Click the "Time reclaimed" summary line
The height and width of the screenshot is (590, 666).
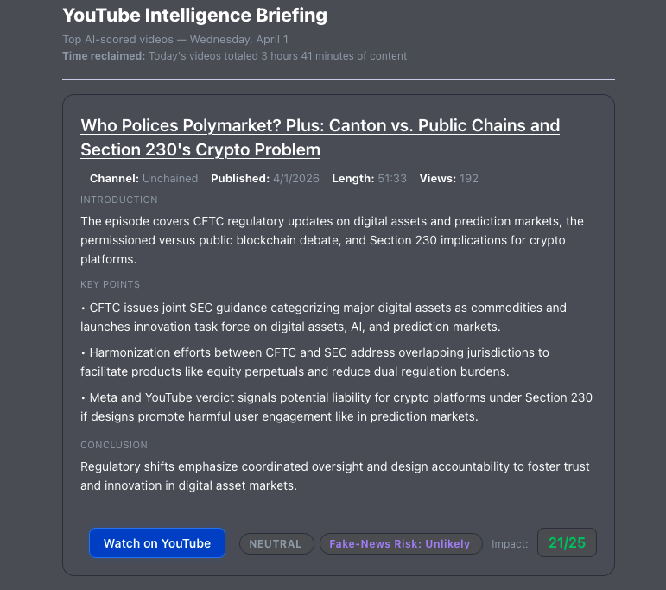pos(234,56)
